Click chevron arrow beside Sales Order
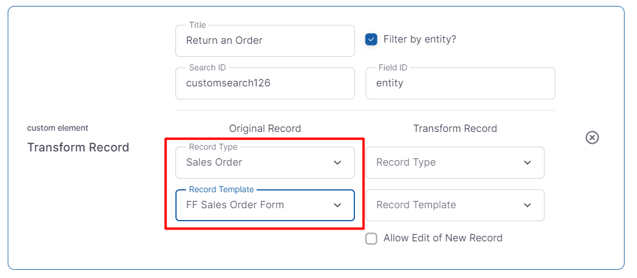Screen dimensions: 637x278 pos(337,163)
